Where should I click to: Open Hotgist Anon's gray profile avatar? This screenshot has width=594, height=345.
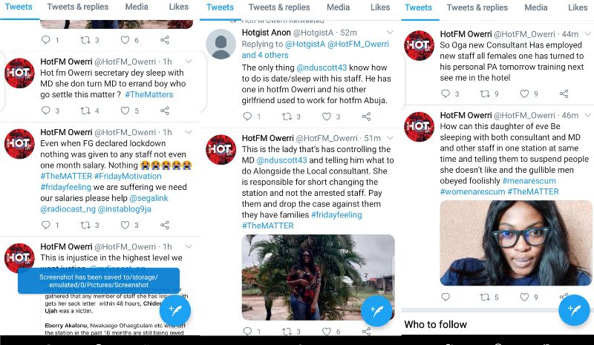(221, 45)
